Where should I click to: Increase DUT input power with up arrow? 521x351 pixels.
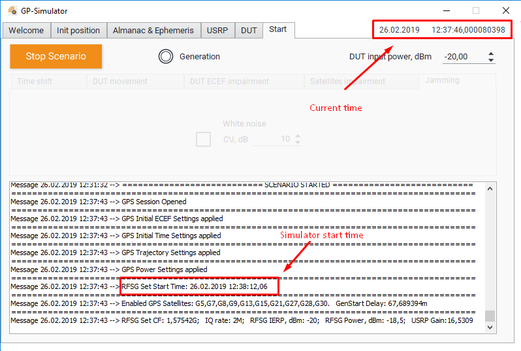pos(491,53)
